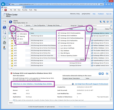
Task: Click the browser forward arrow
Action: pyautogui.click(x=7, y=4)
